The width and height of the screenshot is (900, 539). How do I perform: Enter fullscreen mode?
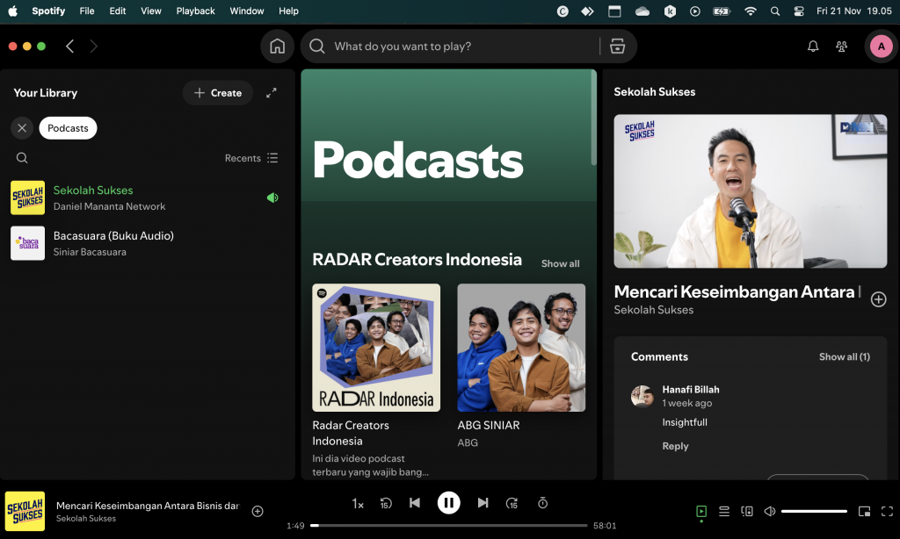point(887,511)
